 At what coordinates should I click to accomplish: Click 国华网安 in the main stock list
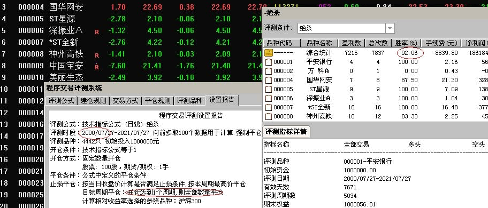66,7
